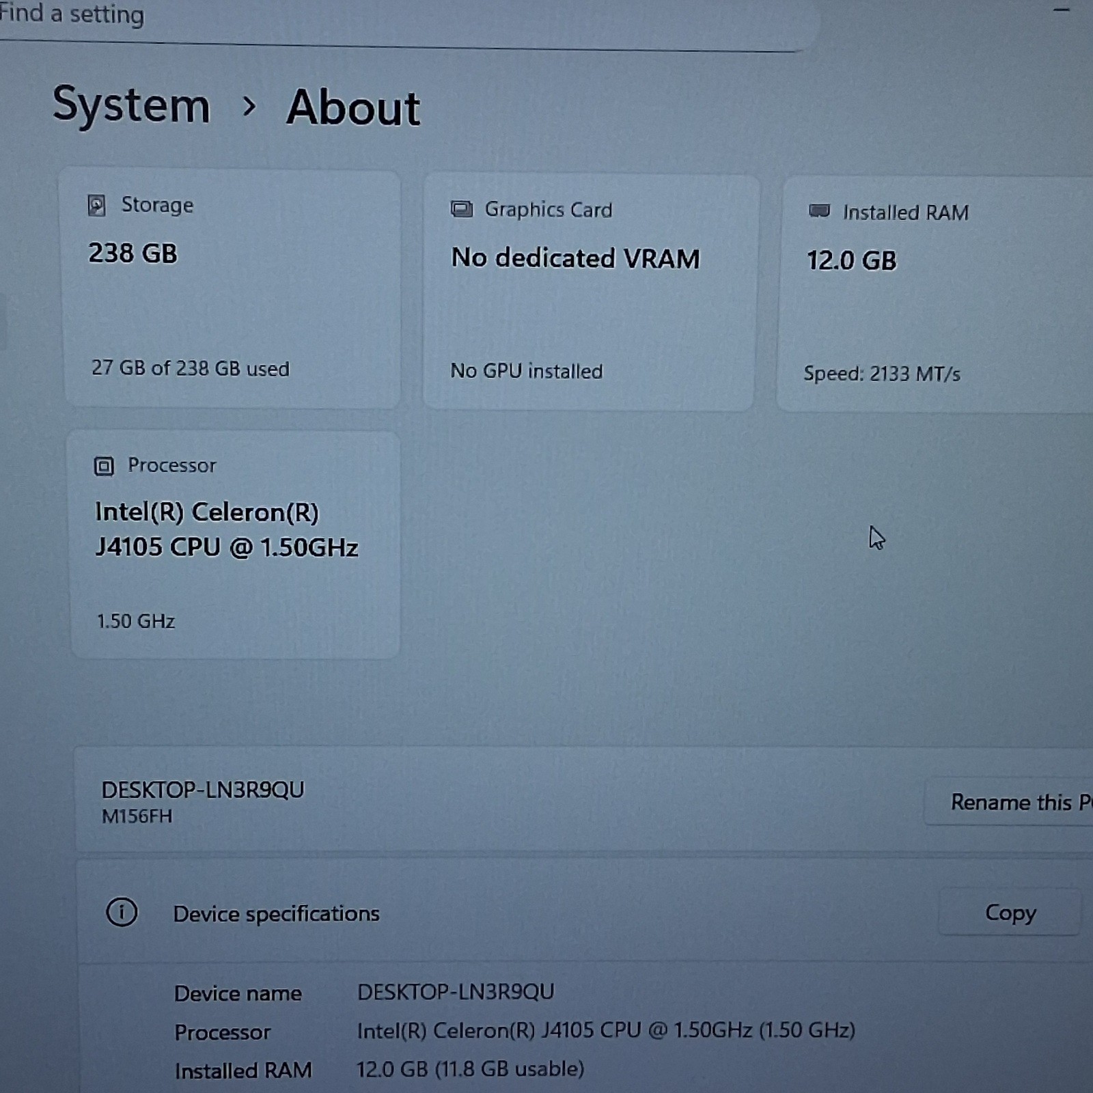Open the Graphics Card info card
The height and width of the screenshot is (1093, 1093).
[x=591, y=292]
